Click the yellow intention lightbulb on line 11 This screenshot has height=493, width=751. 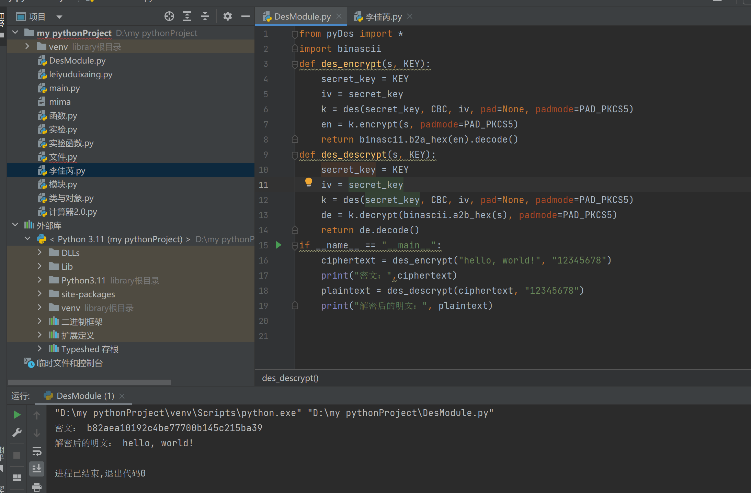pos(308,182)
